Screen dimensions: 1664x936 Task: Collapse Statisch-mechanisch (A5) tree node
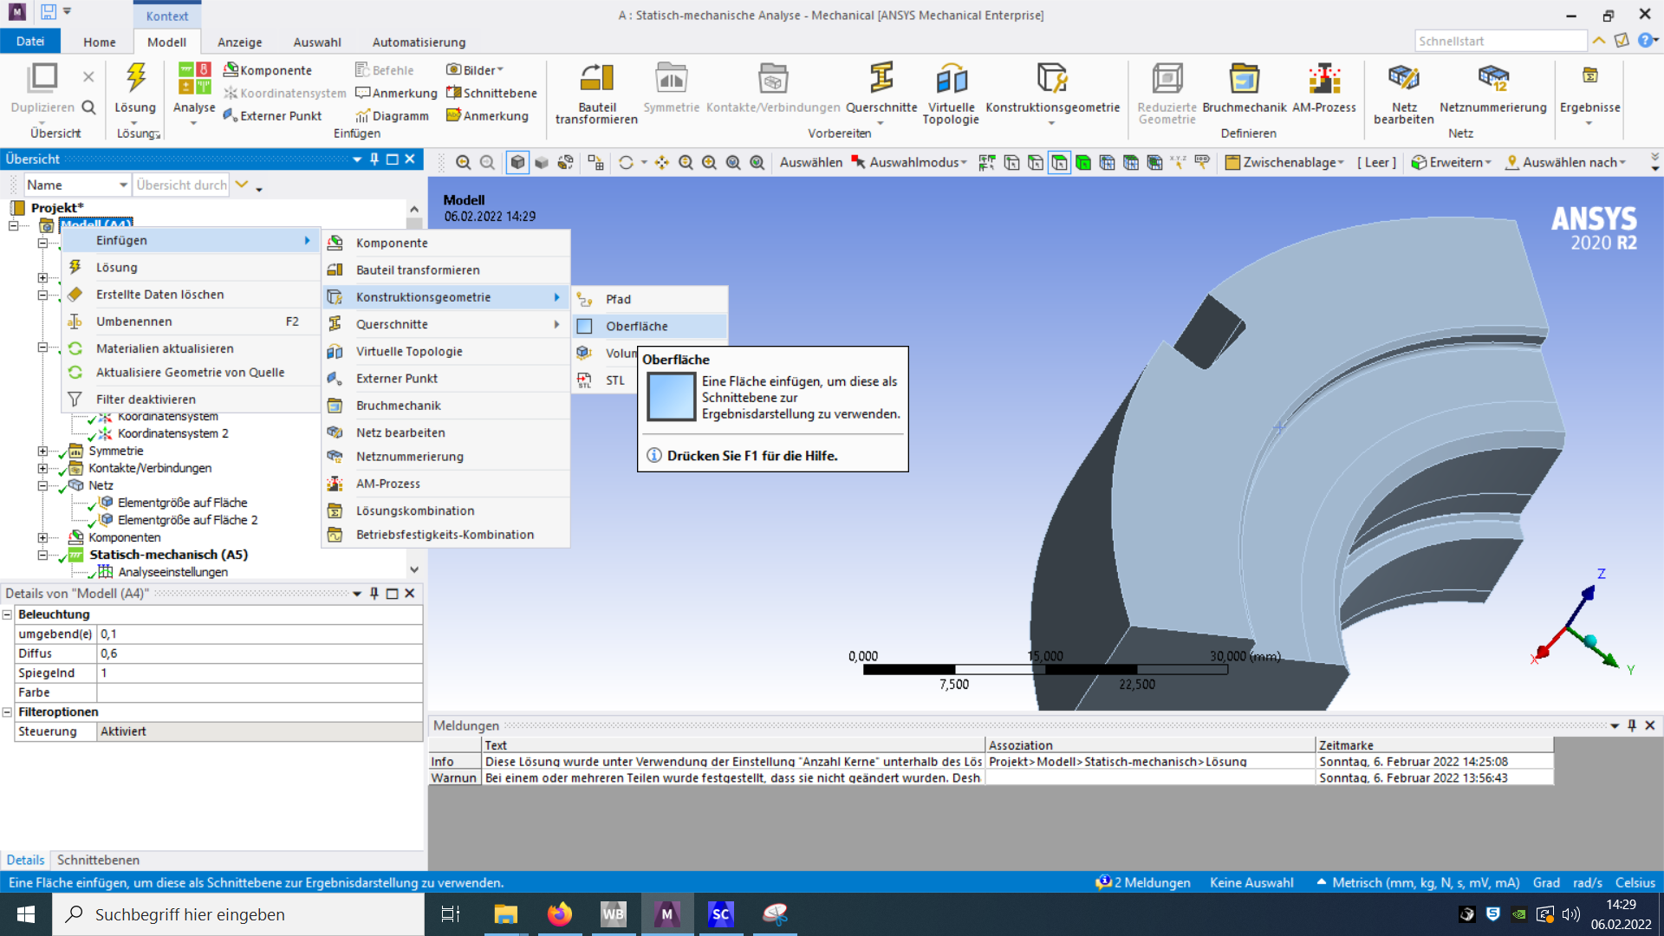(x=42, y=555)
